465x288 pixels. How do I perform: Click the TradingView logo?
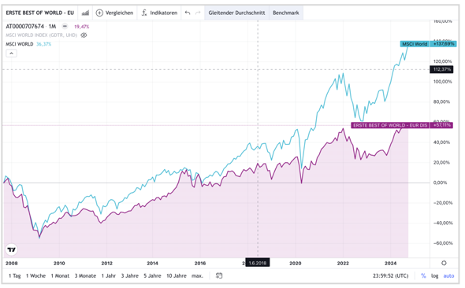[11, 249]
